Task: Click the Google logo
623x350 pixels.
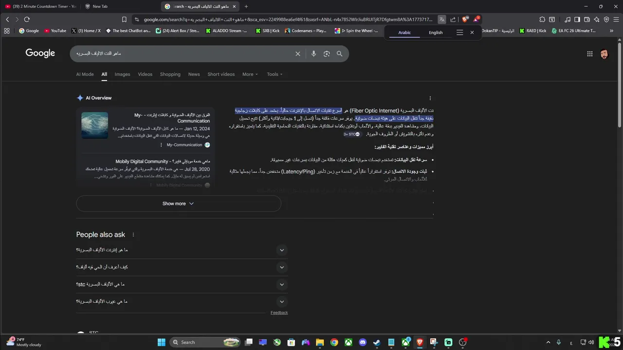Action: pos(40,53)
